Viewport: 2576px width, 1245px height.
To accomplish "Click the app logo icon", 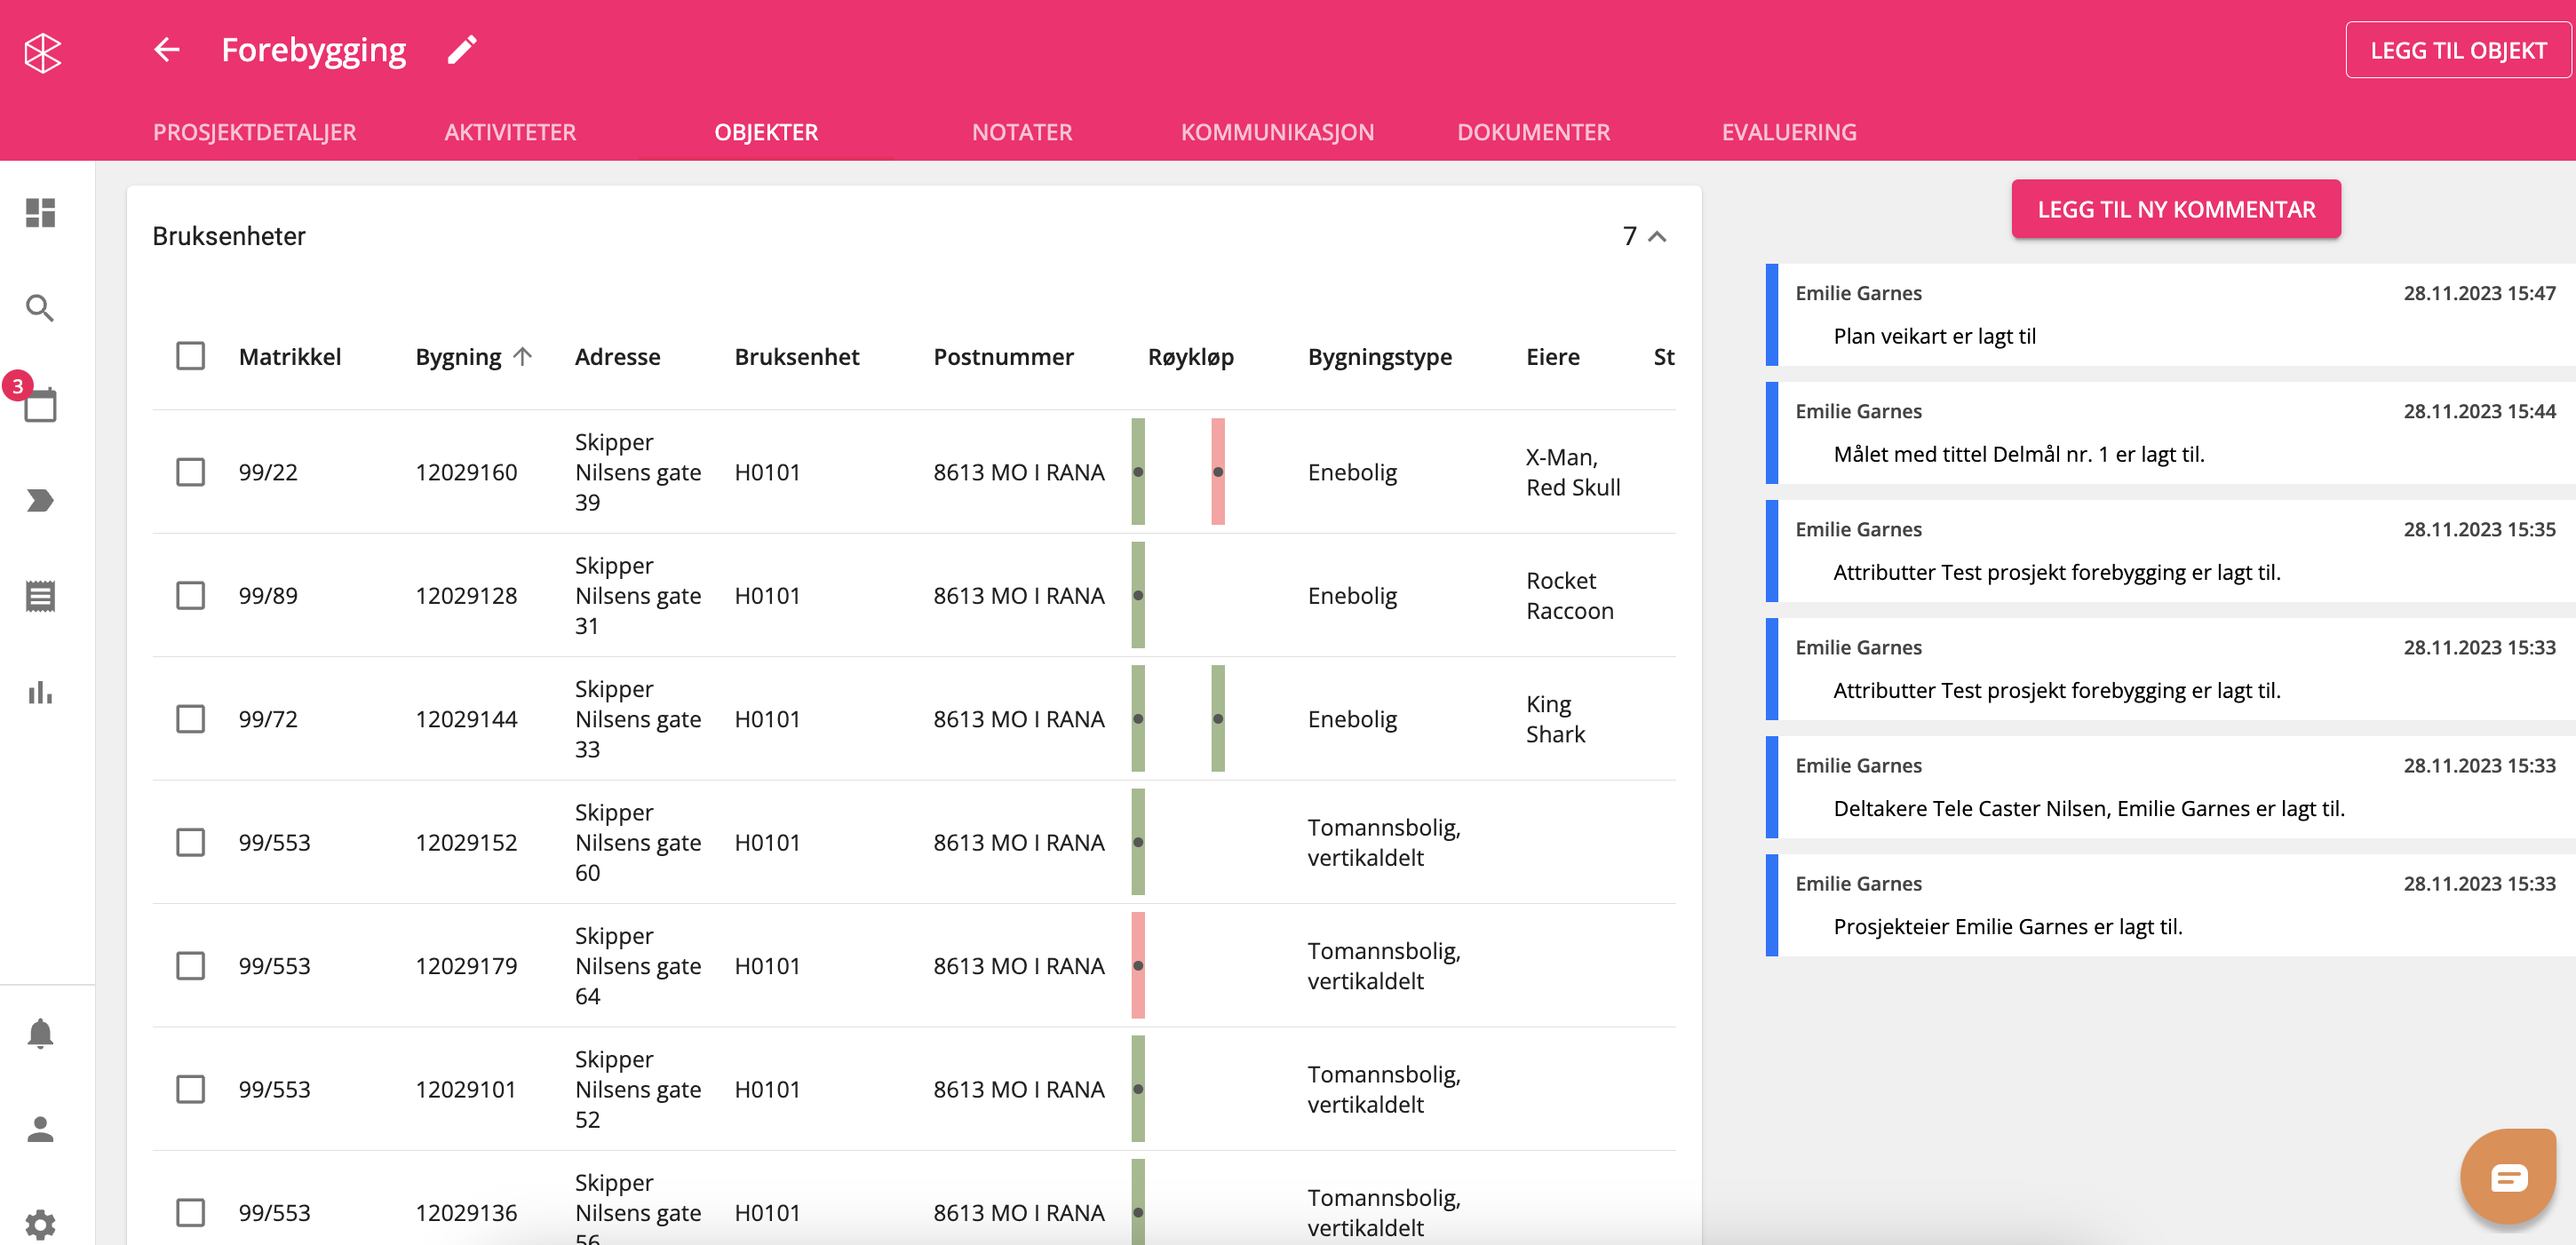I will [42, 52].
